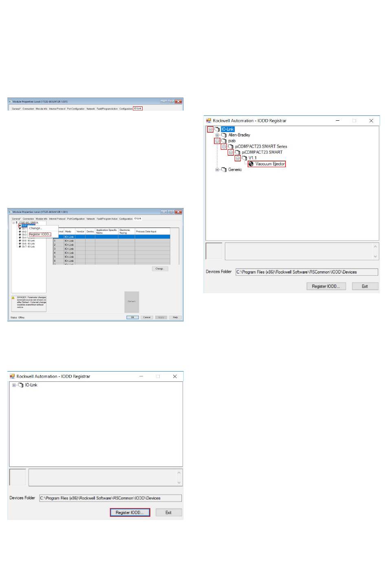Select the 'Ch 4' channel tree row

tap(24, 238)
